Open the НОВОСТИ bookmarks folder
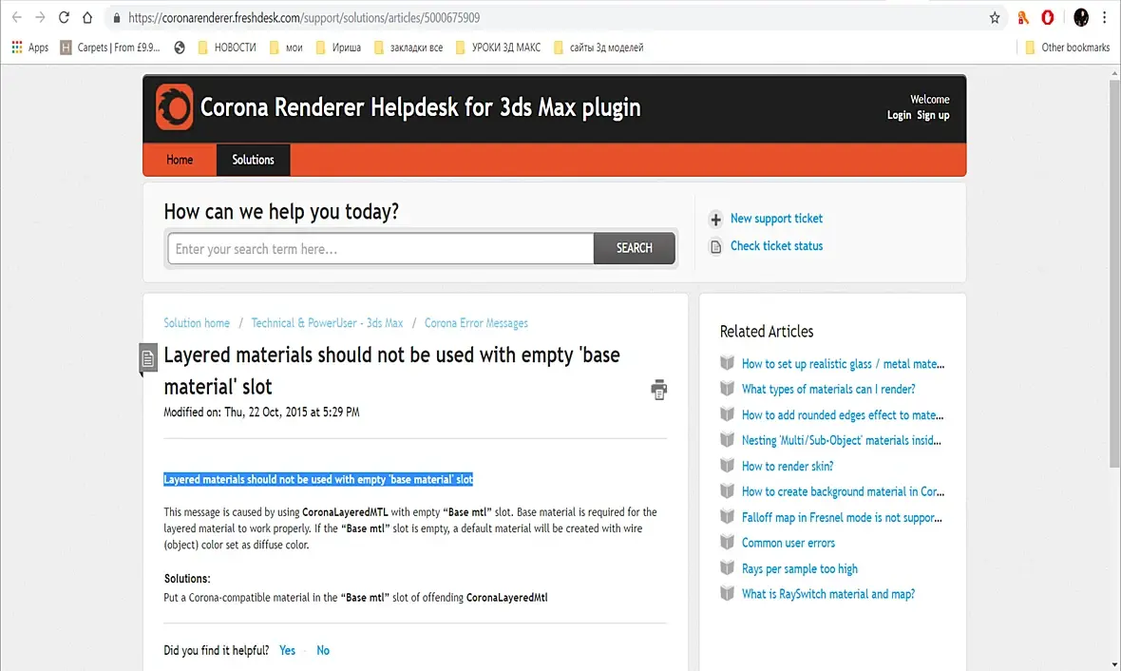 pyautogui.click(x=227, y=48)
